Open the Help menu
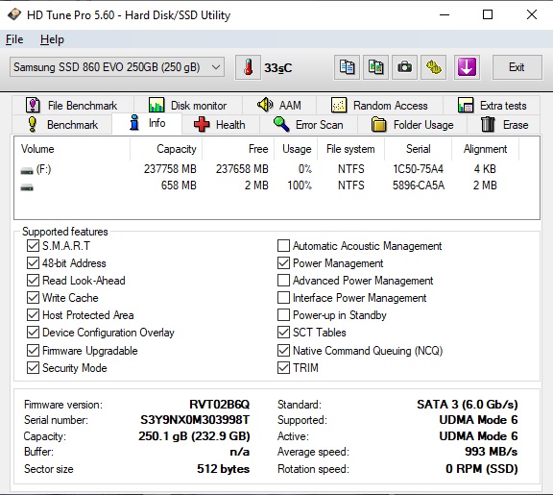Viewport: 553px width, 495px height. 52,39
